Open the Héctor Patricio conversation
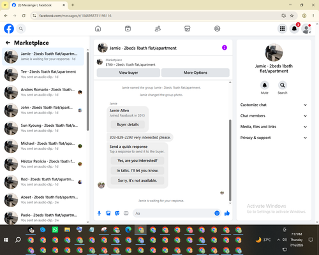Viewport: 319px width, 255px height. coord(43,164)
